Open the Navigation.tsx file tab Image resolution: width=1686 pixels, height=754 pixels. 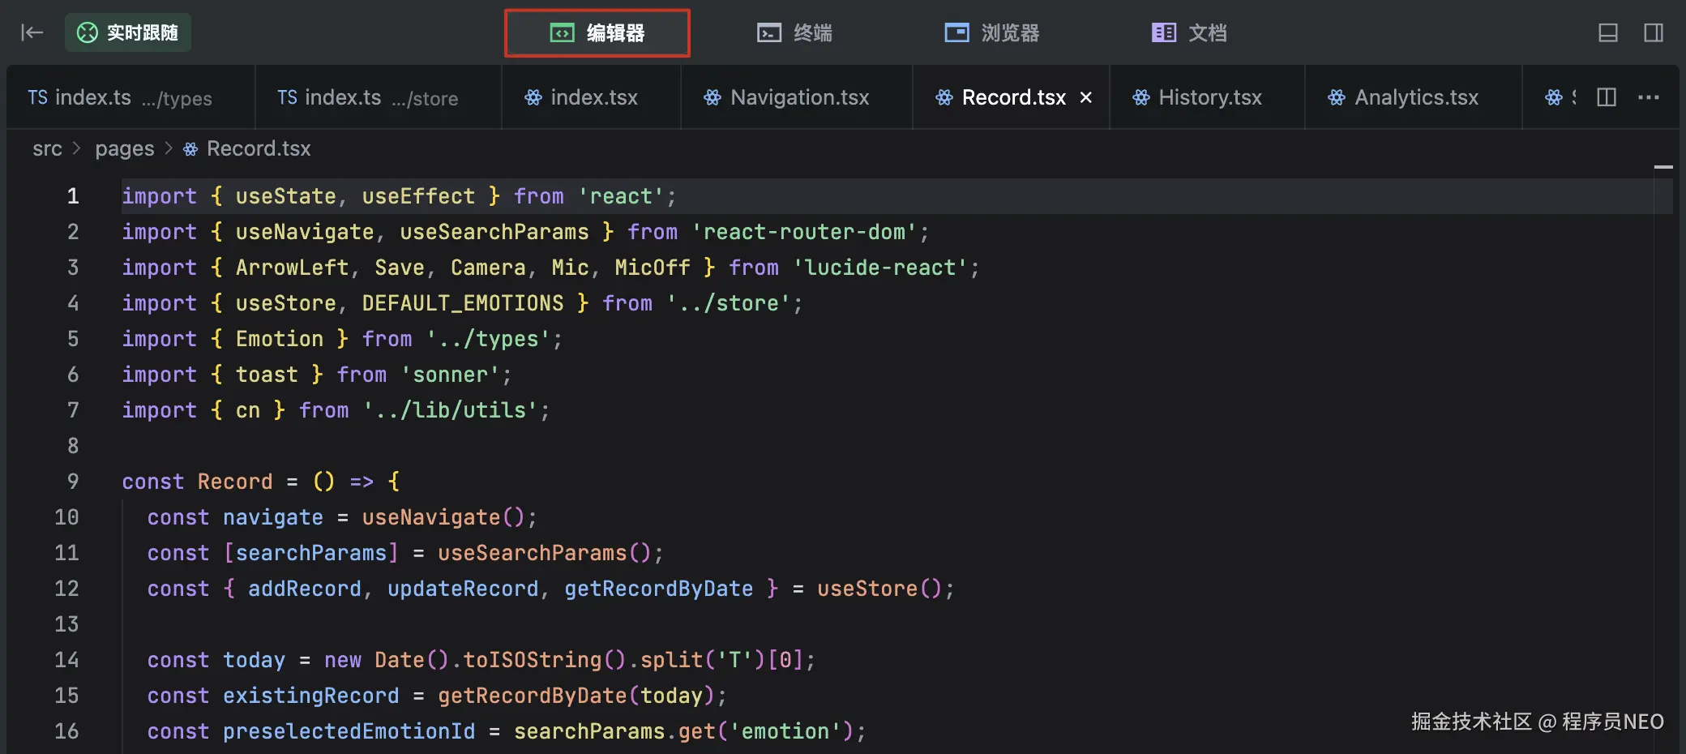pyautogui.click(x=797, y=97)
